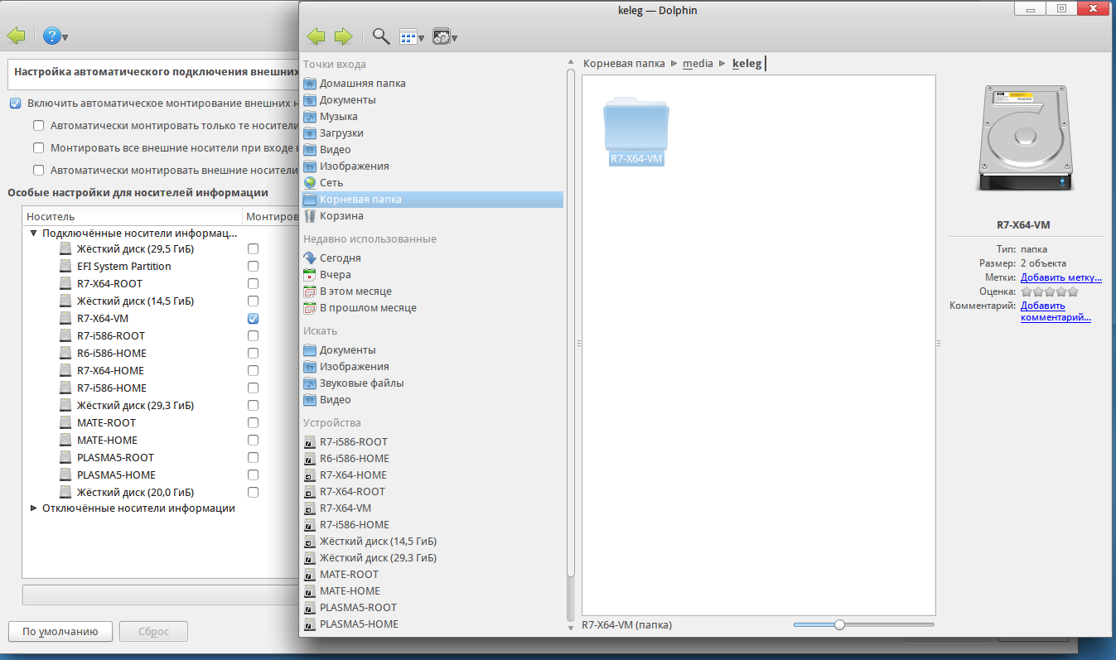
Task: Open the view mode icon dropdown
Action: click(411, 36)
